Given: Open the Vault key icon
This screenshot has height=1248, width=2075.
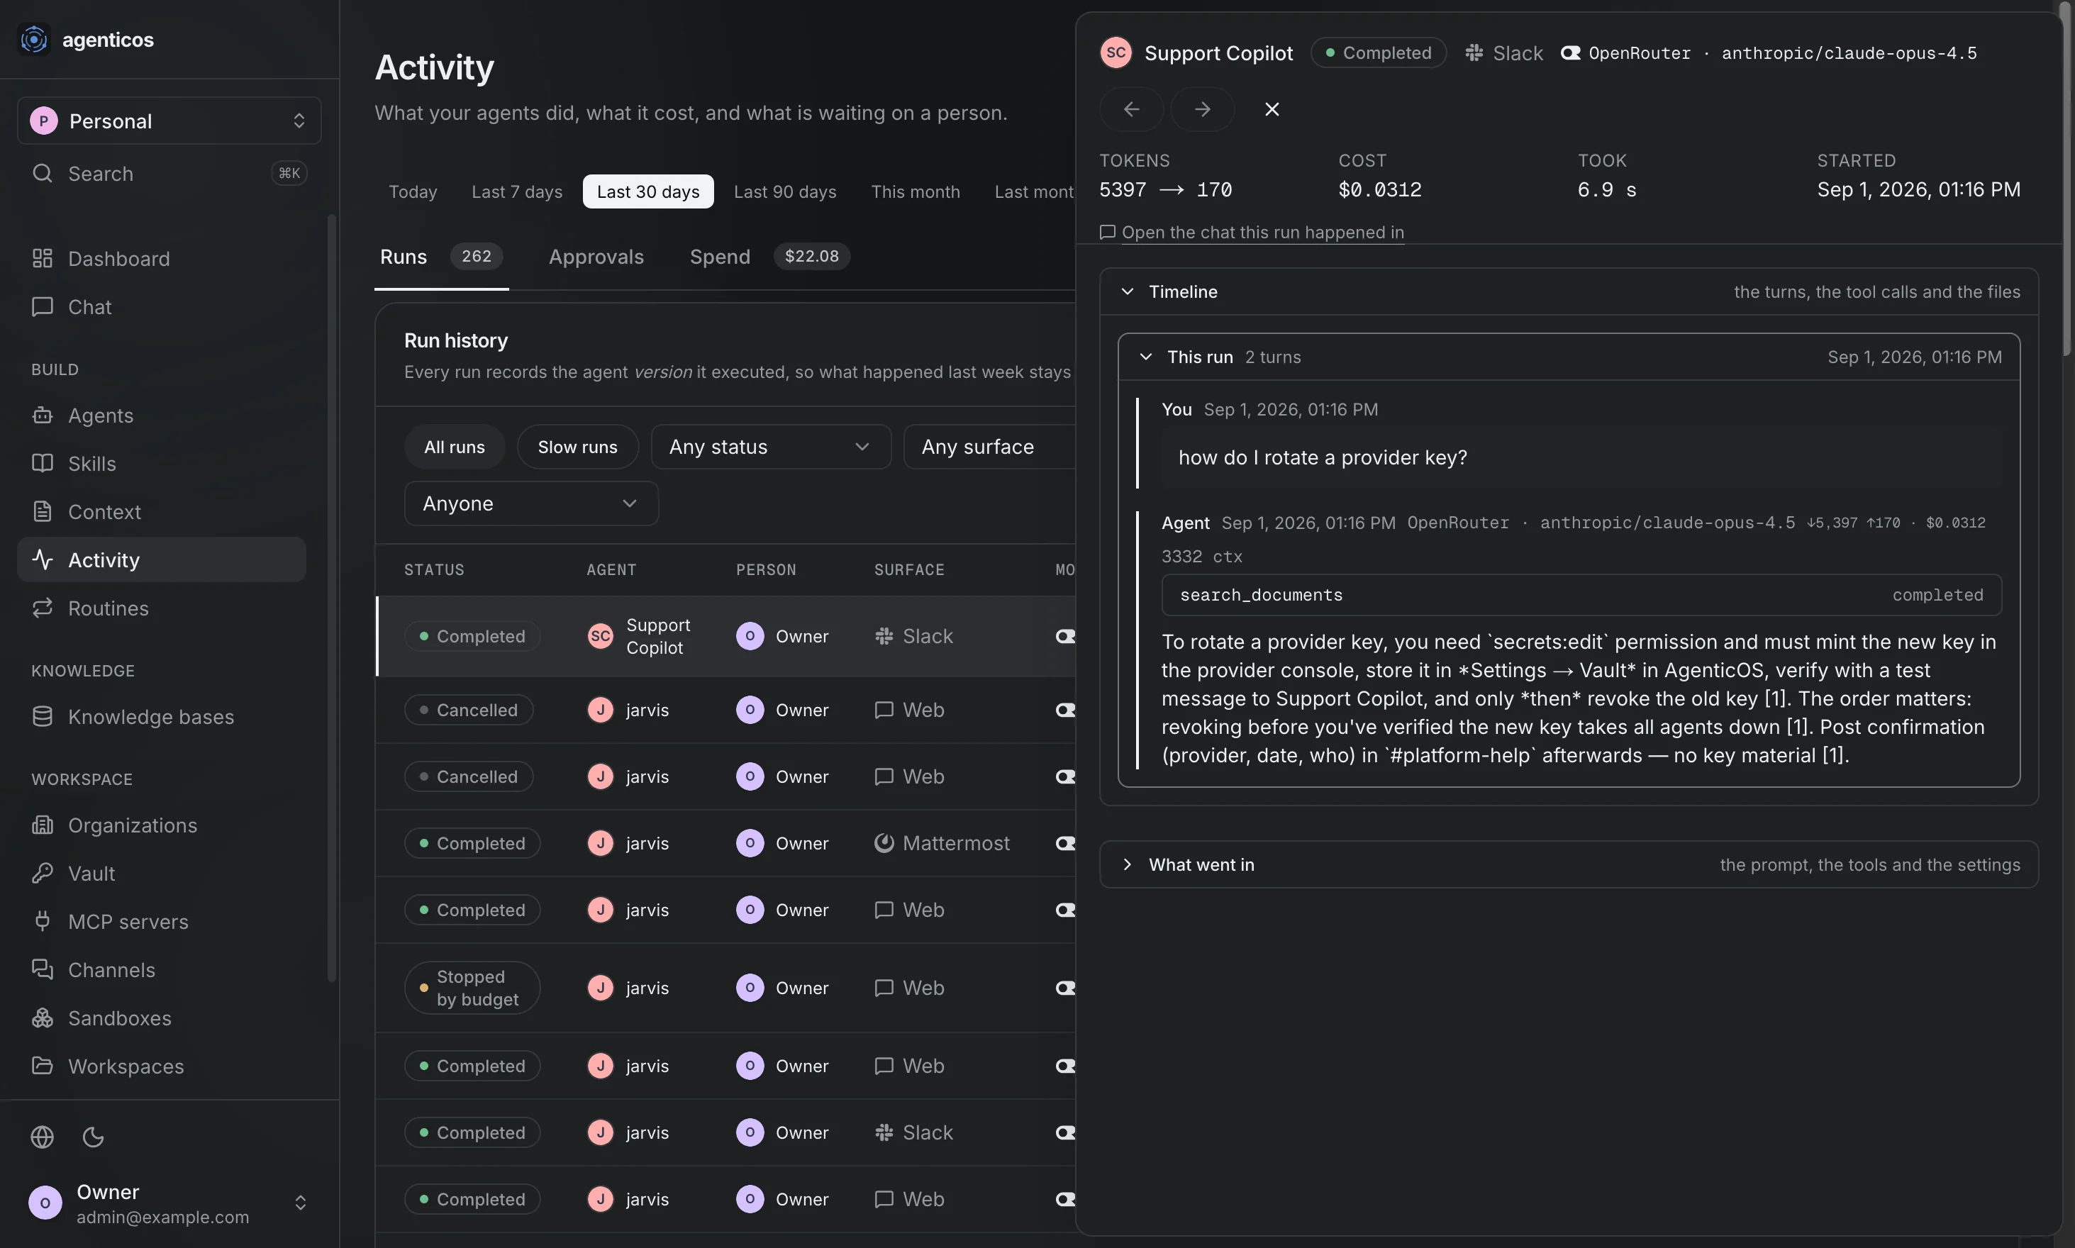Looking at the screenshot, I should [42, 873].
